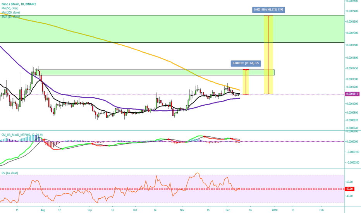This screenshot has width=361, height=213.
Task: Select the short yellow 29.35% price range box
Action: coord(246,82)
